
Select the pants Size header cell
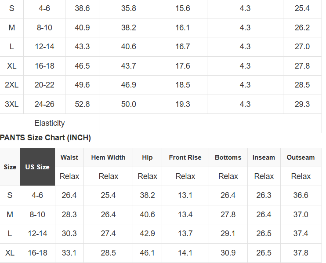point(10,167)
